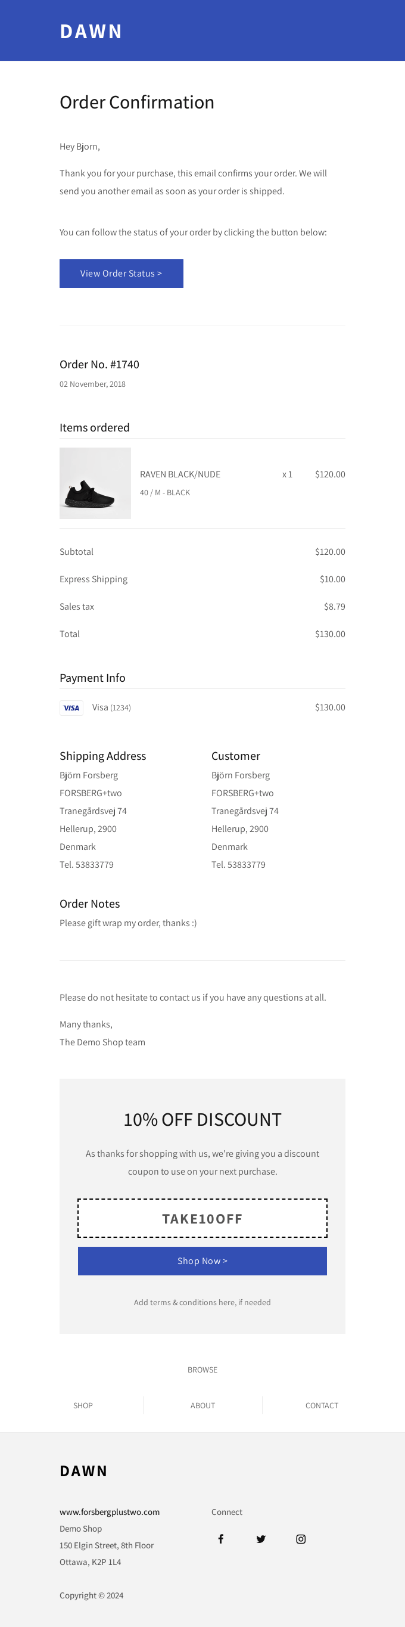Click the terms & conditions text

[202, 1302]
